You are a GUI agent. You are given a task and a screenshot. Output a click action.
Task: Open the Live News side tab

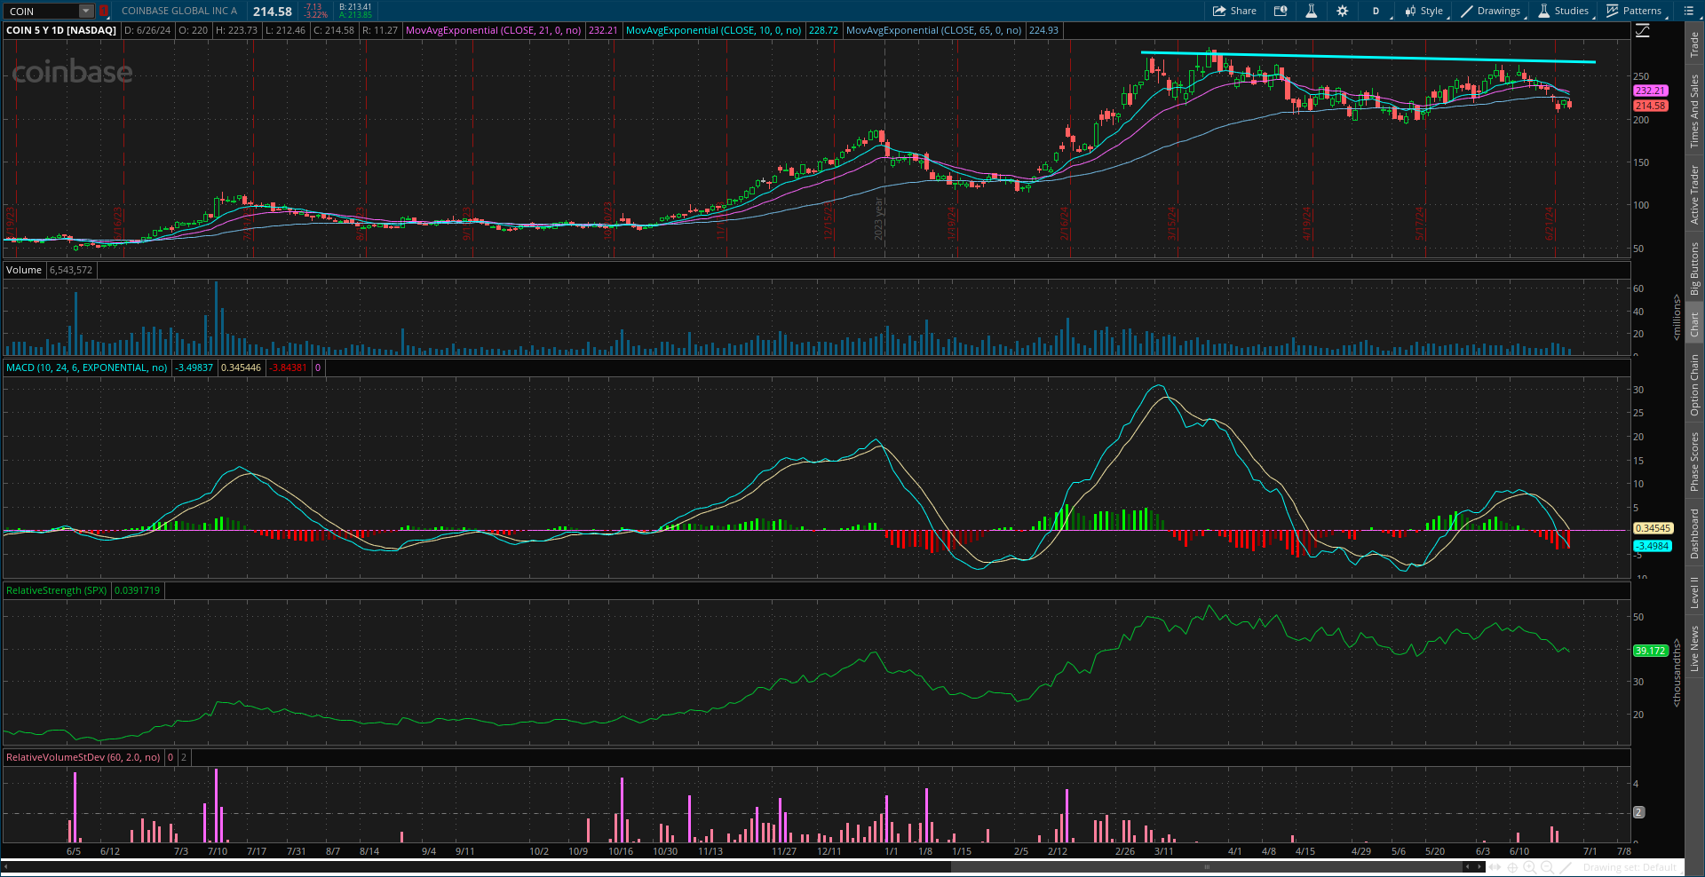pos(1694,649)
